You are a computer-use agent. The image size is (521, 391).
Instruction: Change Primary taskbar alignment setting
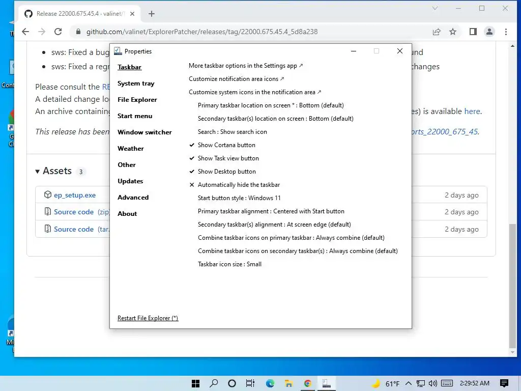271,211
